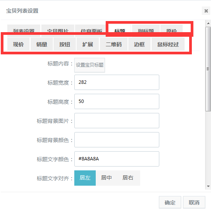Select 居中 text alignment
The width and height of the screenshot is (211, 214).
[x=106, y=178]
